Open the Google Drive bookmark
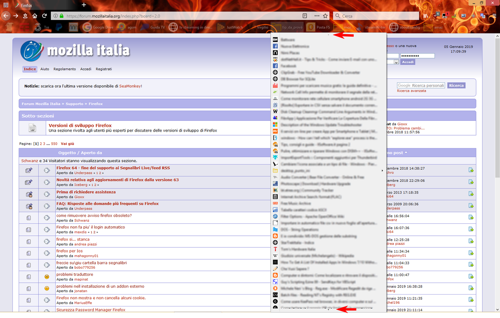This screenshot has width=500, height=318. pyautogui.click(x=98, y=27)
